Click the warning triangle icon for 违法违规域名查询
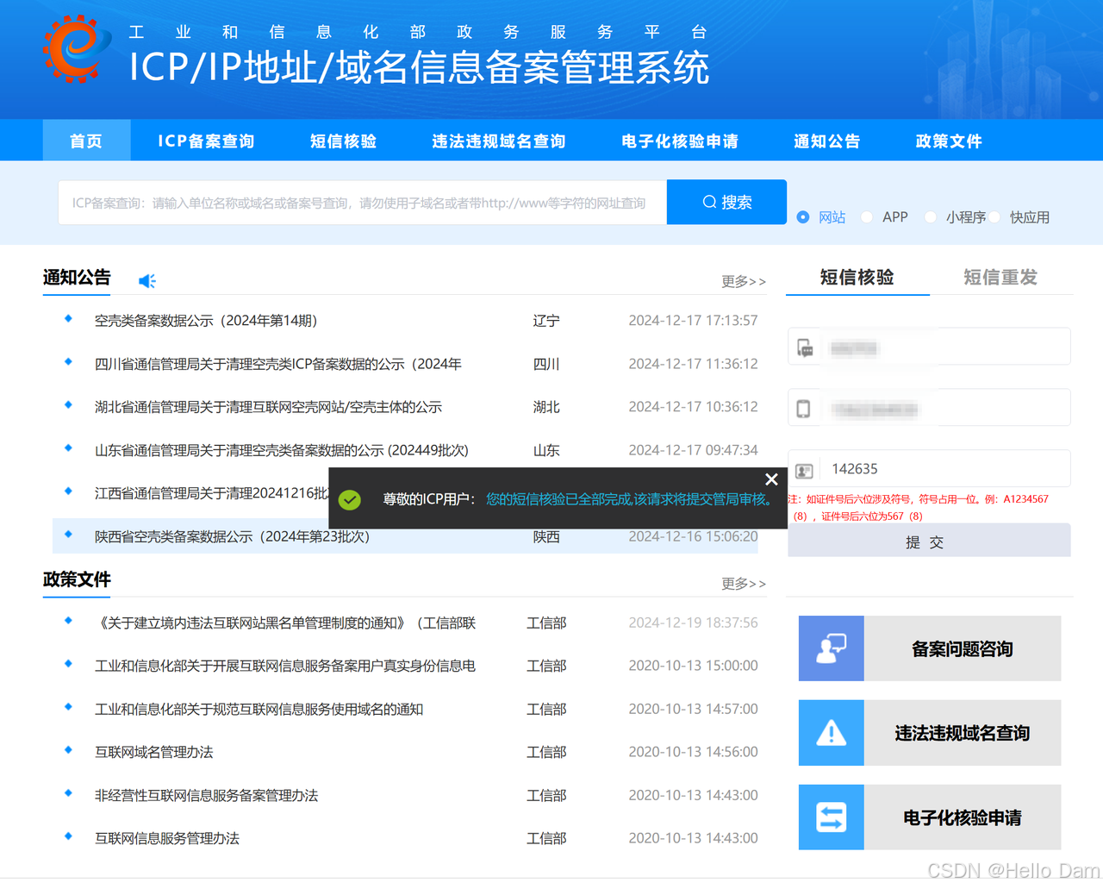Screen dimensions: 1103x889 [831, 732]
